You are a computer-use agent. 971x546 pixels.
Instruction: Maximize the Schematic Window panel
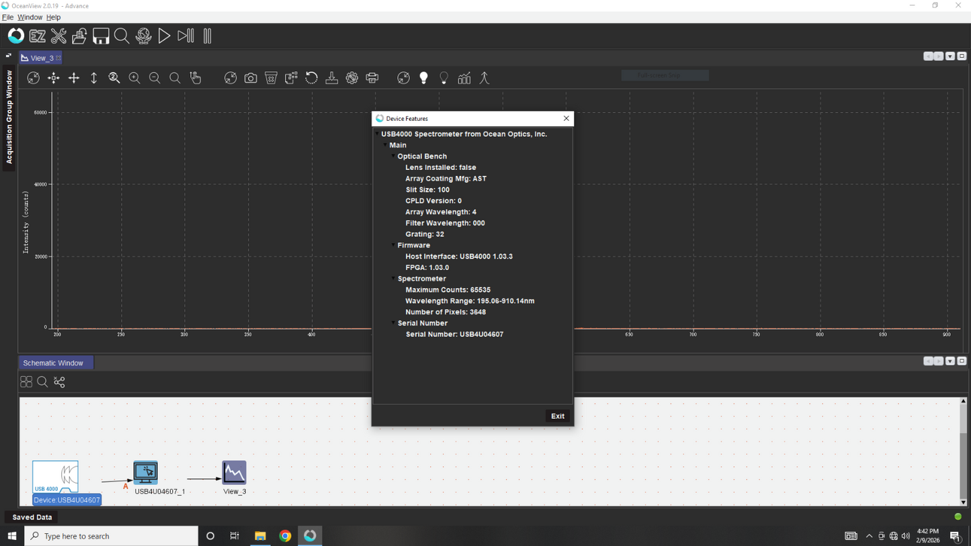[962, 361]
